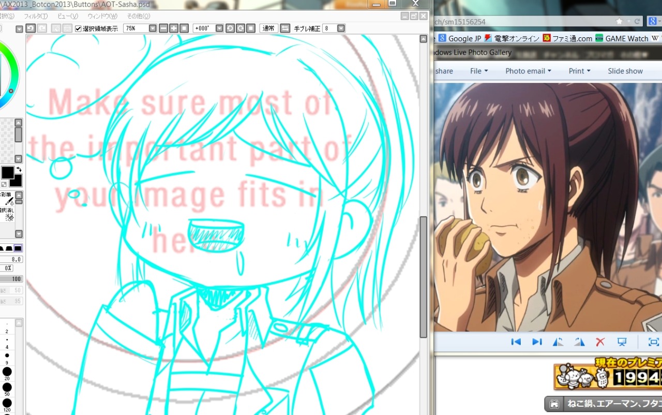Select brush size preset 20
The width and height of the screenshot is (662, 415).
(7, 375)
